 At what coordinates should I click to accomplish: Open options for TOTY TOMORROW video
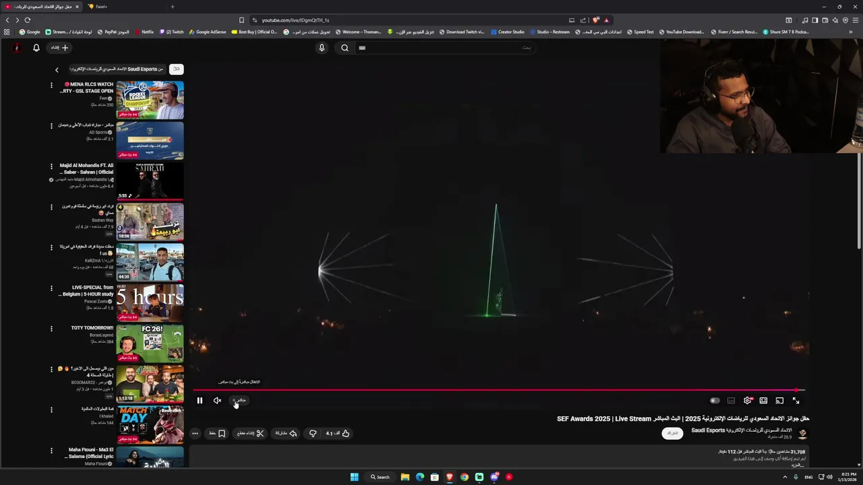pyautogui.click(x=51, y=329)
